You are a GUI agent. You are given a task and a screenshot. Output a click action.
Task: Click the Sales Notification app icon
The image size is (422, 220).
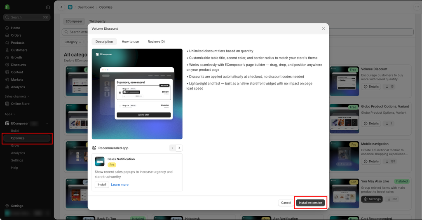coord(100,161)
